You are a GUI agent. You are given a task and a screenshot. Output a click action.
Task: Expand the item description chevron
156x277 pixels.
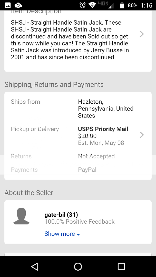point(142,34)
